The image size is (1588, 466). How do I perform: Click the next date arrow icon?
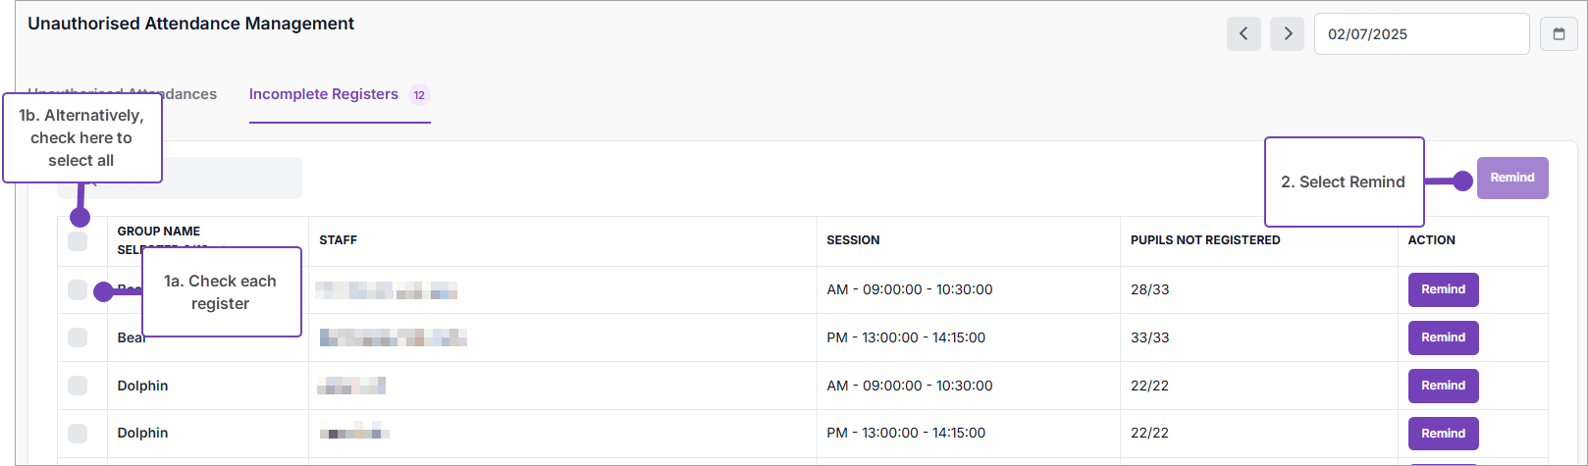[1287, 33]
